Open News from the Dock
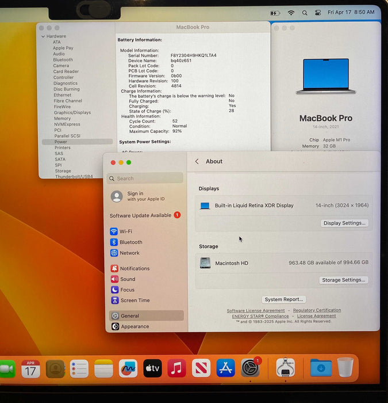This screenshot has width=388, height=403. (x=201, y=368)
